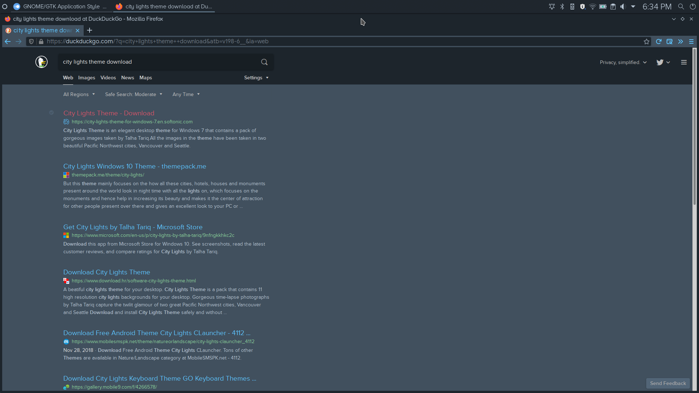Image resolution: width=699 pixels, height=393 pixels.
Task: Open notifications bell in system tray
Action: (x=552, y=7)
